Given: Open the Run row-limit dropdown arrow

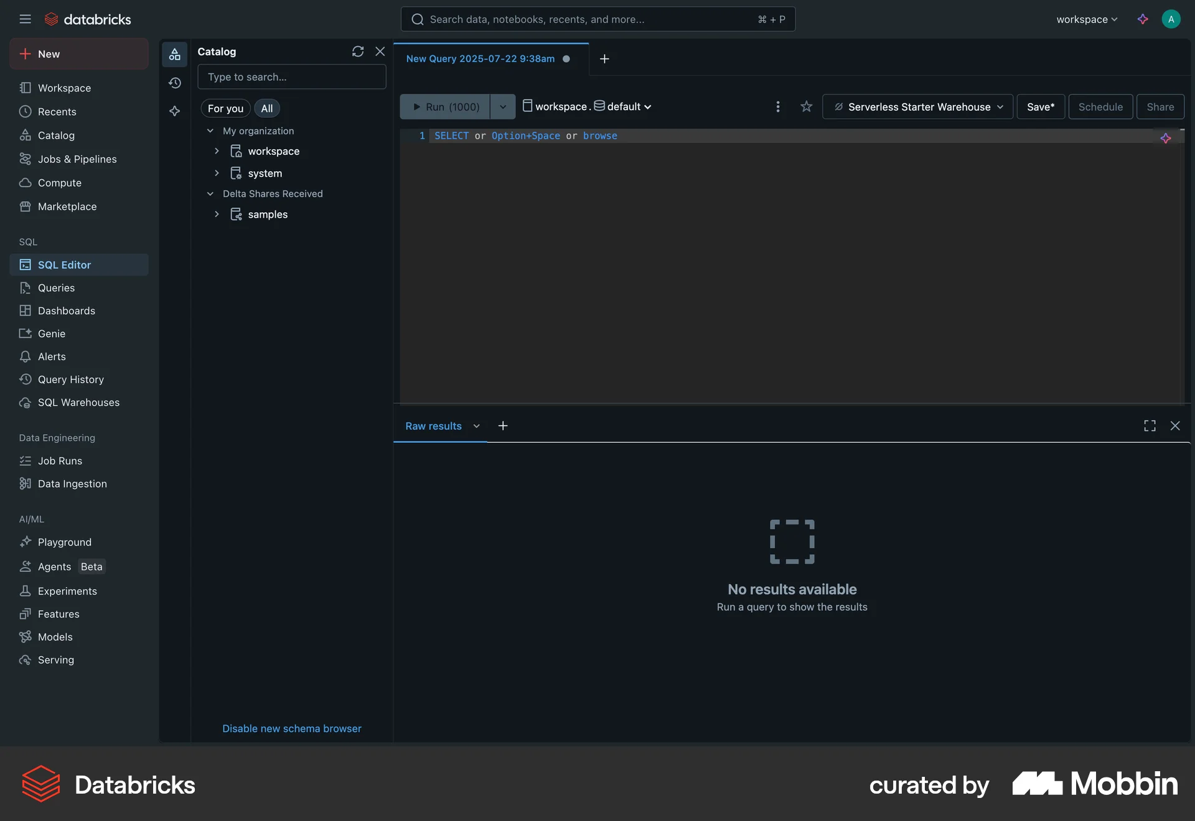Looking at the screenshot, I should click(503, 106).
